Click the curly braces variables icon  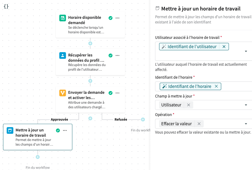[6, 6]
